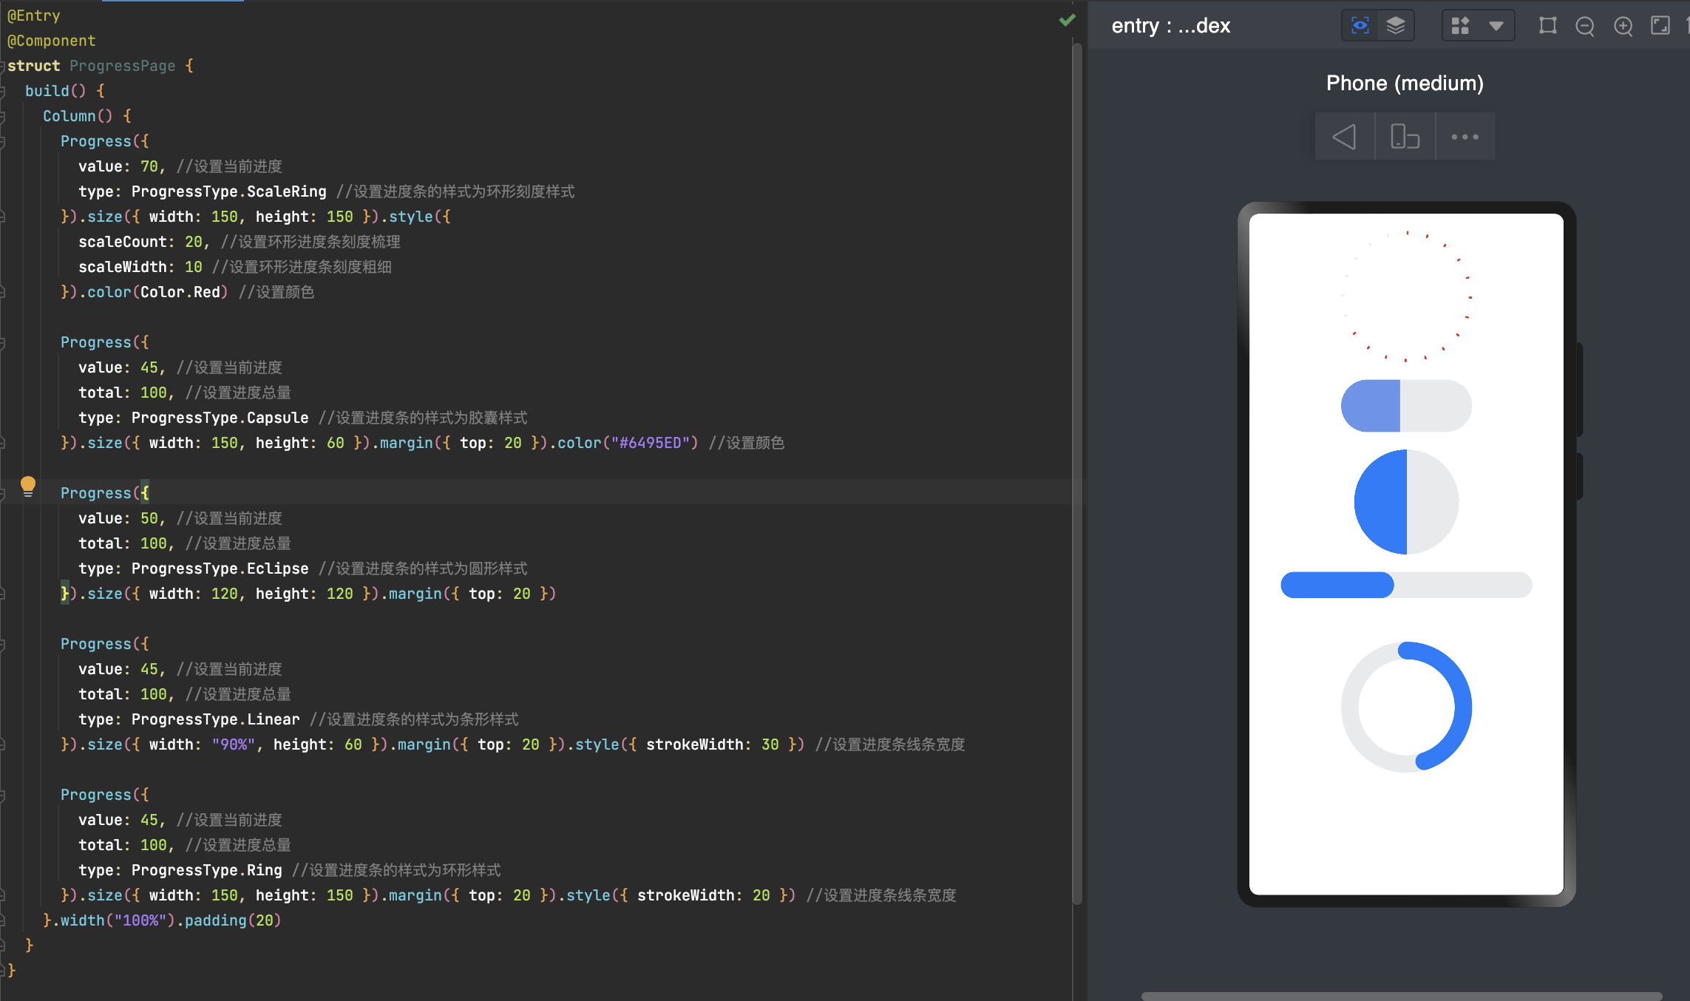Zoom out the previewer
The height and width of the screenshot is (1001, 1690).
tap(1584, 26)
